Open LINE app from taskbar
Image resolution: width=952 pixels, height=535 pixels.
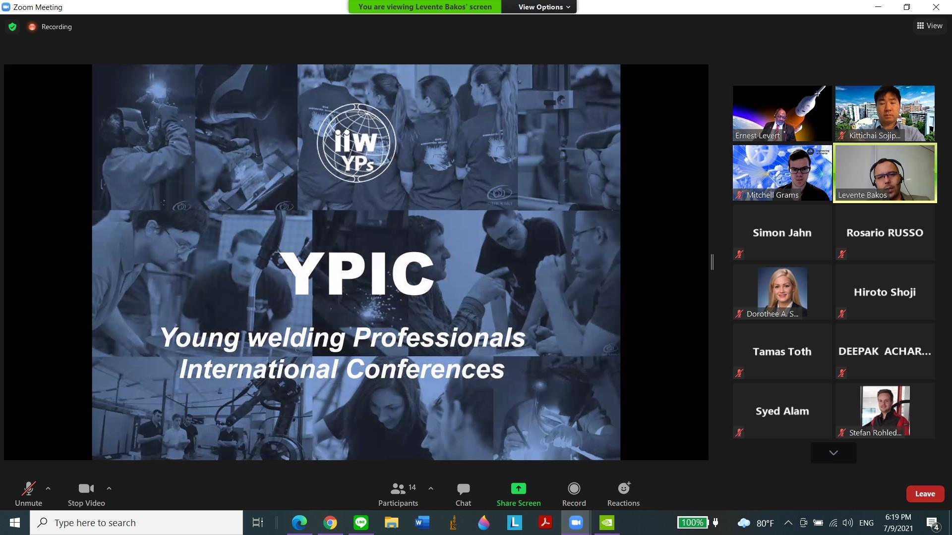(x=361, y=523)
